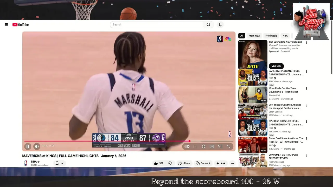Open the Jeff Teague Coaches thumbnail

click(253, 111)
